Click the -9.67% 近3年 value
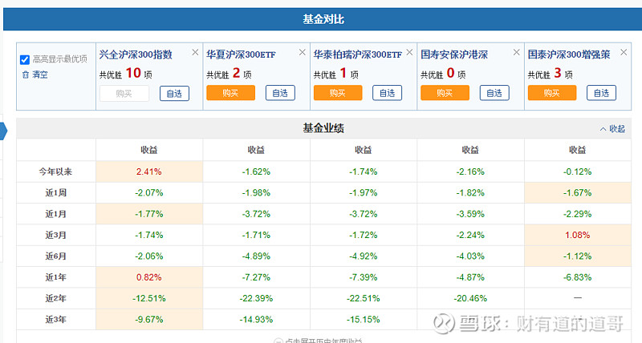 149,319
